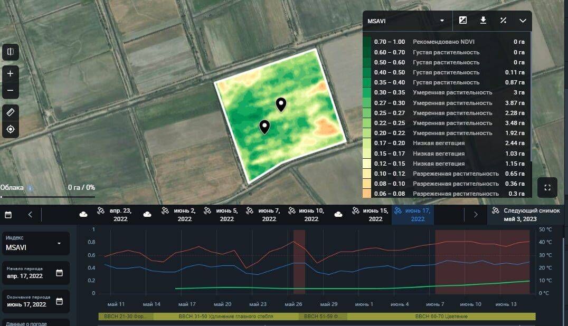Open Начало периода date field
568x326 pixels.
(x=35, y=273)
